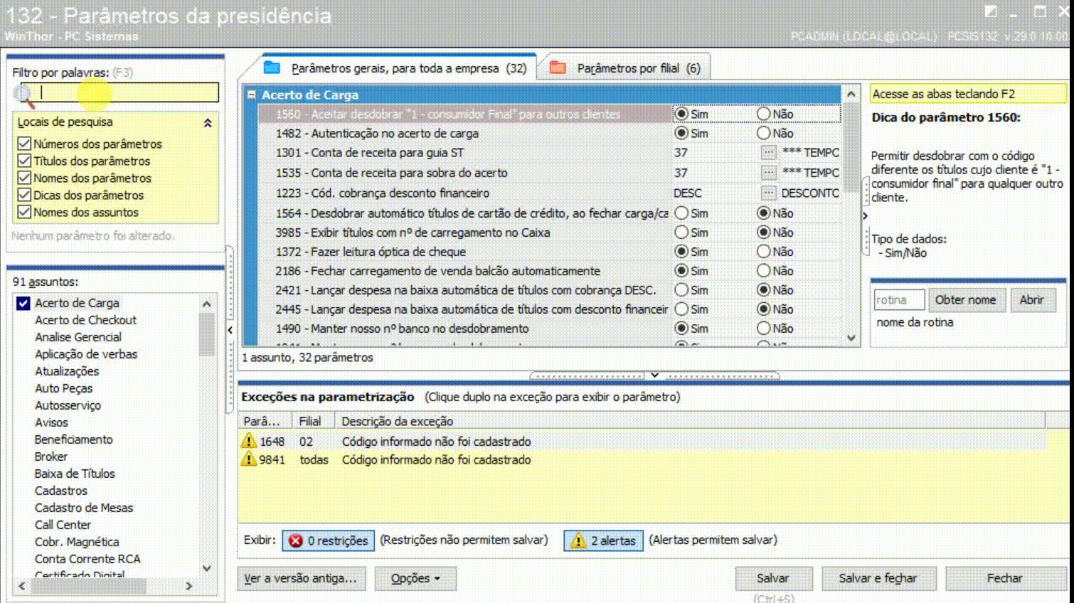Click Salvar e fechar button

pyautogui.click(x=878, y=579)
